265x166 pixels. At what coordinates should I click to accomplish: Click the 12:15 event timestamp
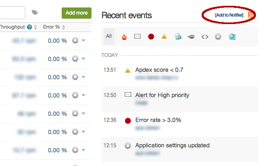pos(110,145)
